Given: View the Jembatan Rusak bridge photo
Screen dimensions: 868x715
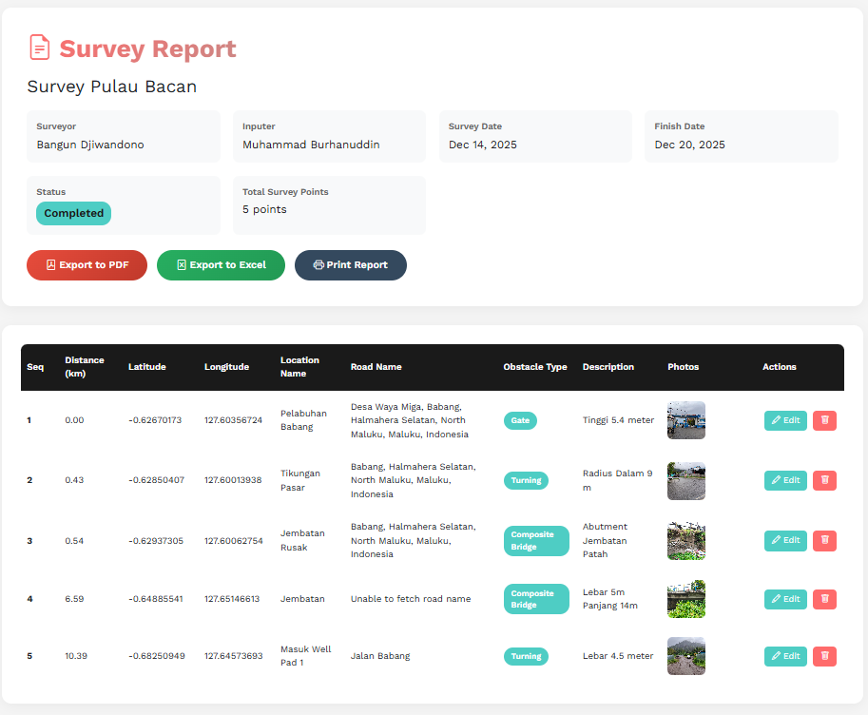Looking at the screenshot, I should [x=685, y=541].
